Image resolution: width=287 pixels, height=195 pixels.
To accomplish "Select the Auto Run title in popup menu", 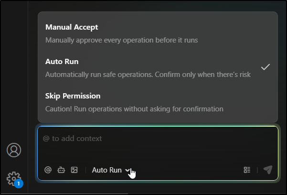I will coord(62,62).
